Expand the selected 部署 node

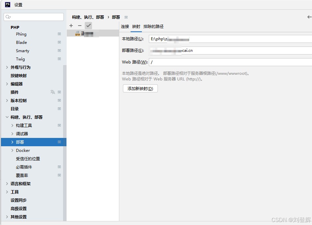tap(12, 142)
